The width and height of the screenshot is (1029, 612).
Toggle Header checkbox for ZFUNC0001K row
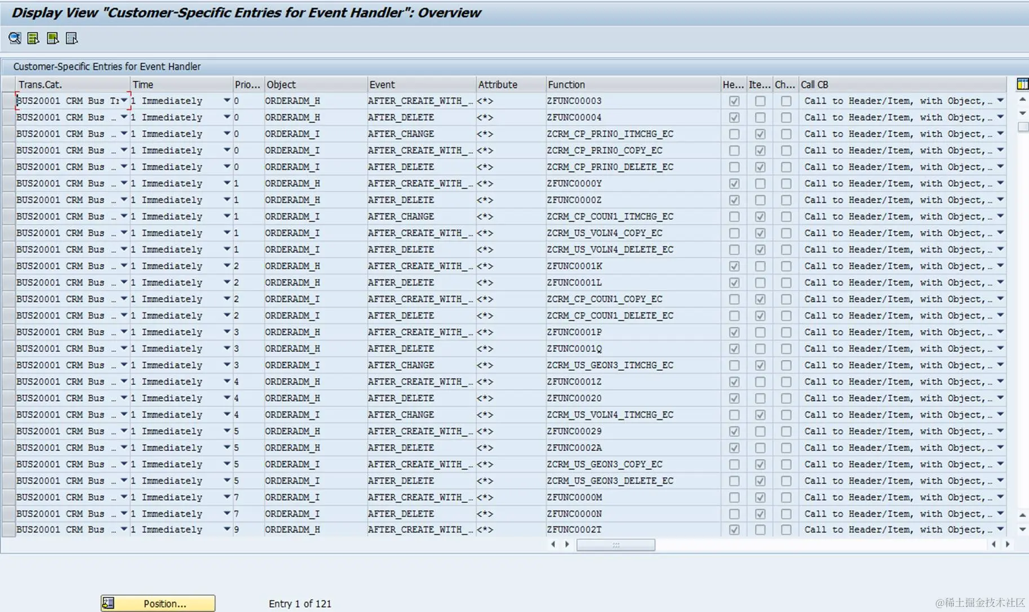pos(734,266)
